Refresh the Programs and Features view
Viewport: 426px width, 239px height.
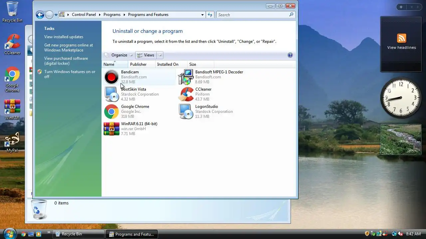click(x=210, y=15)
